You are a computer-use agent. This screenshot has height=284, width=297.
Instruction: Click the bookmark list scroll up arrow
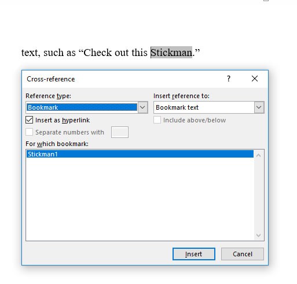pyautogui.click(x=259, y=155)
